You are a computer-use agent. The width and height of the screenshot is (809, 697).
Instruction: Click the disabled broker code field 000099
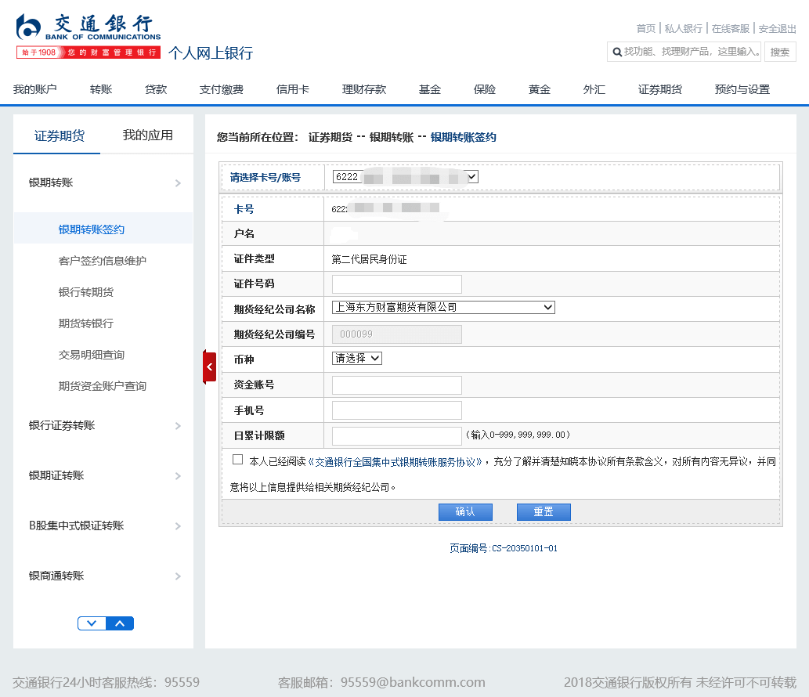[x=397, y=334]
